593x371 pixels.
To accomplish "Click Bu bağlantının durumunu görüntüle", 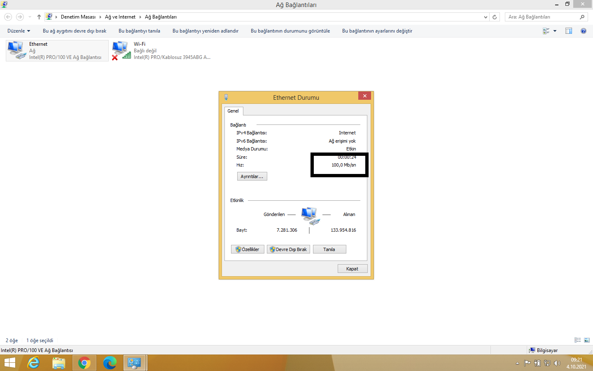I will (290, 31).
